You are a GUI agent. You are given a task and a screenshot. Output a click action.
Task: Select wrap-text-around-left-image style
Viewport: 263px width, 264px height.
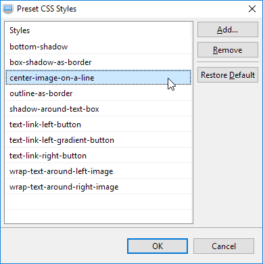point(98,171)
